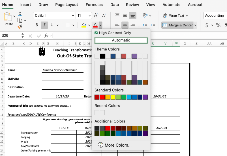Viewport: 227px width, 156px height.
Task: Click the Paste clipboard icon
Action: [x=8, y=17]
